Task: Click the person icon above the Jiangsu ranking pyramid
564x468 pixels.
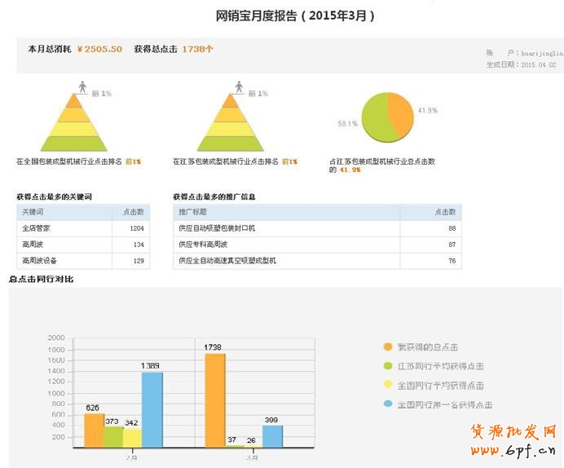Action: 238,86
